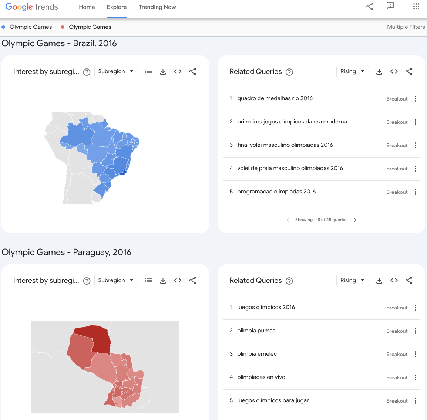This screenshot has width=427, height=420.
Task: Click the Paraguay map
Action: [x=105, y=367]
